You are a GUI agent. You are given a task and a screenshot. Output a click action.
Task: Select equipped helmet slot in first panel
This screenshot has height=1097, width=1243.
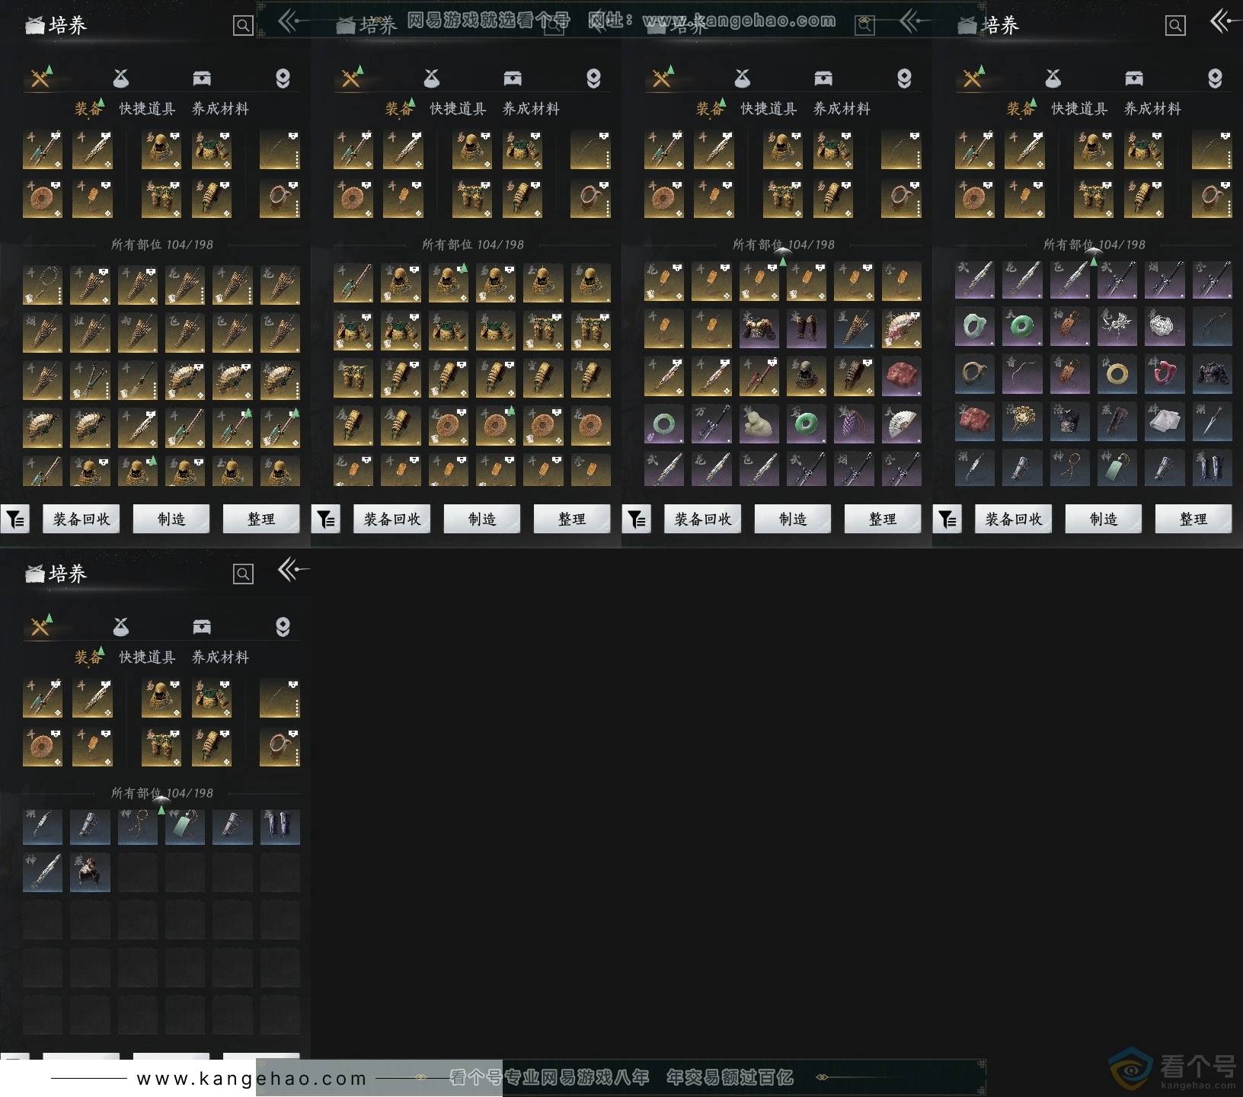coord(161,150)
